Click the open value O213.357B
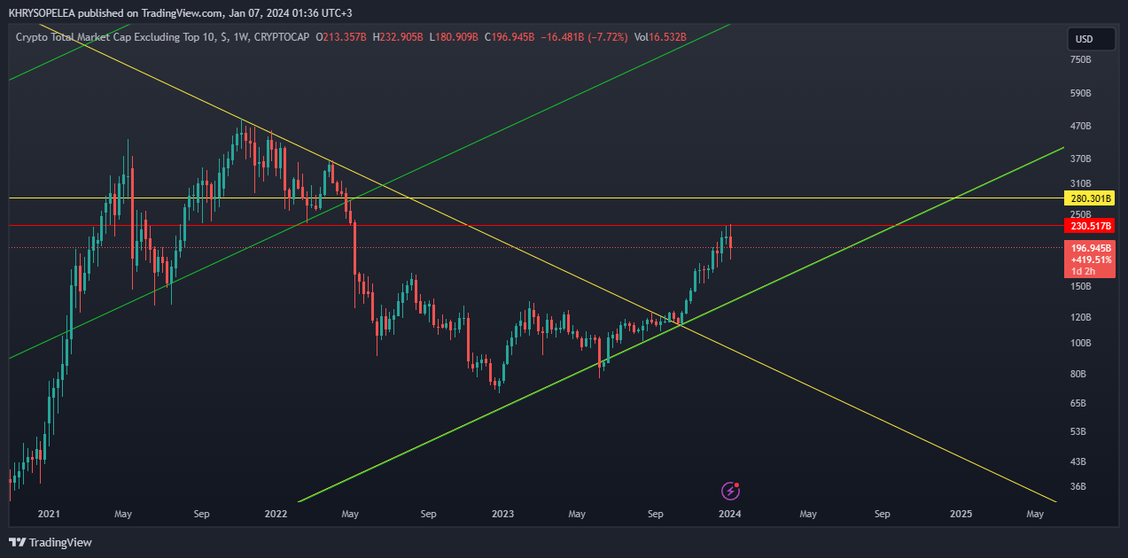The height and width of the screenshot is (558, 1128). click(x=342, y=37)
